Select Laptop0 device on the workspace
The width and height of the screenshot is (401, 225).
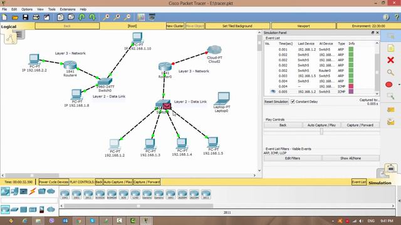click(x=222, y=99)
